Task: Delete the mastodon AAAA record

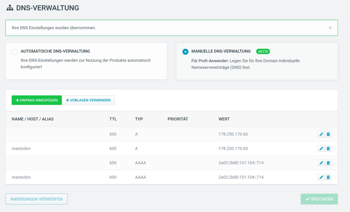Action: (328, 177)
